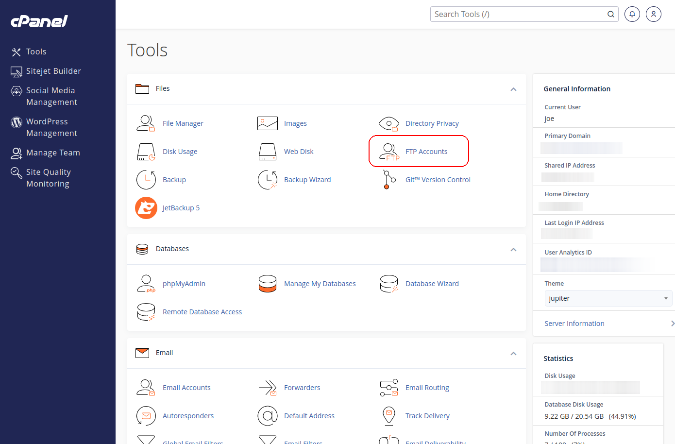675x444 pixels.
Task: Open the Server Information link
Action: 574,324
